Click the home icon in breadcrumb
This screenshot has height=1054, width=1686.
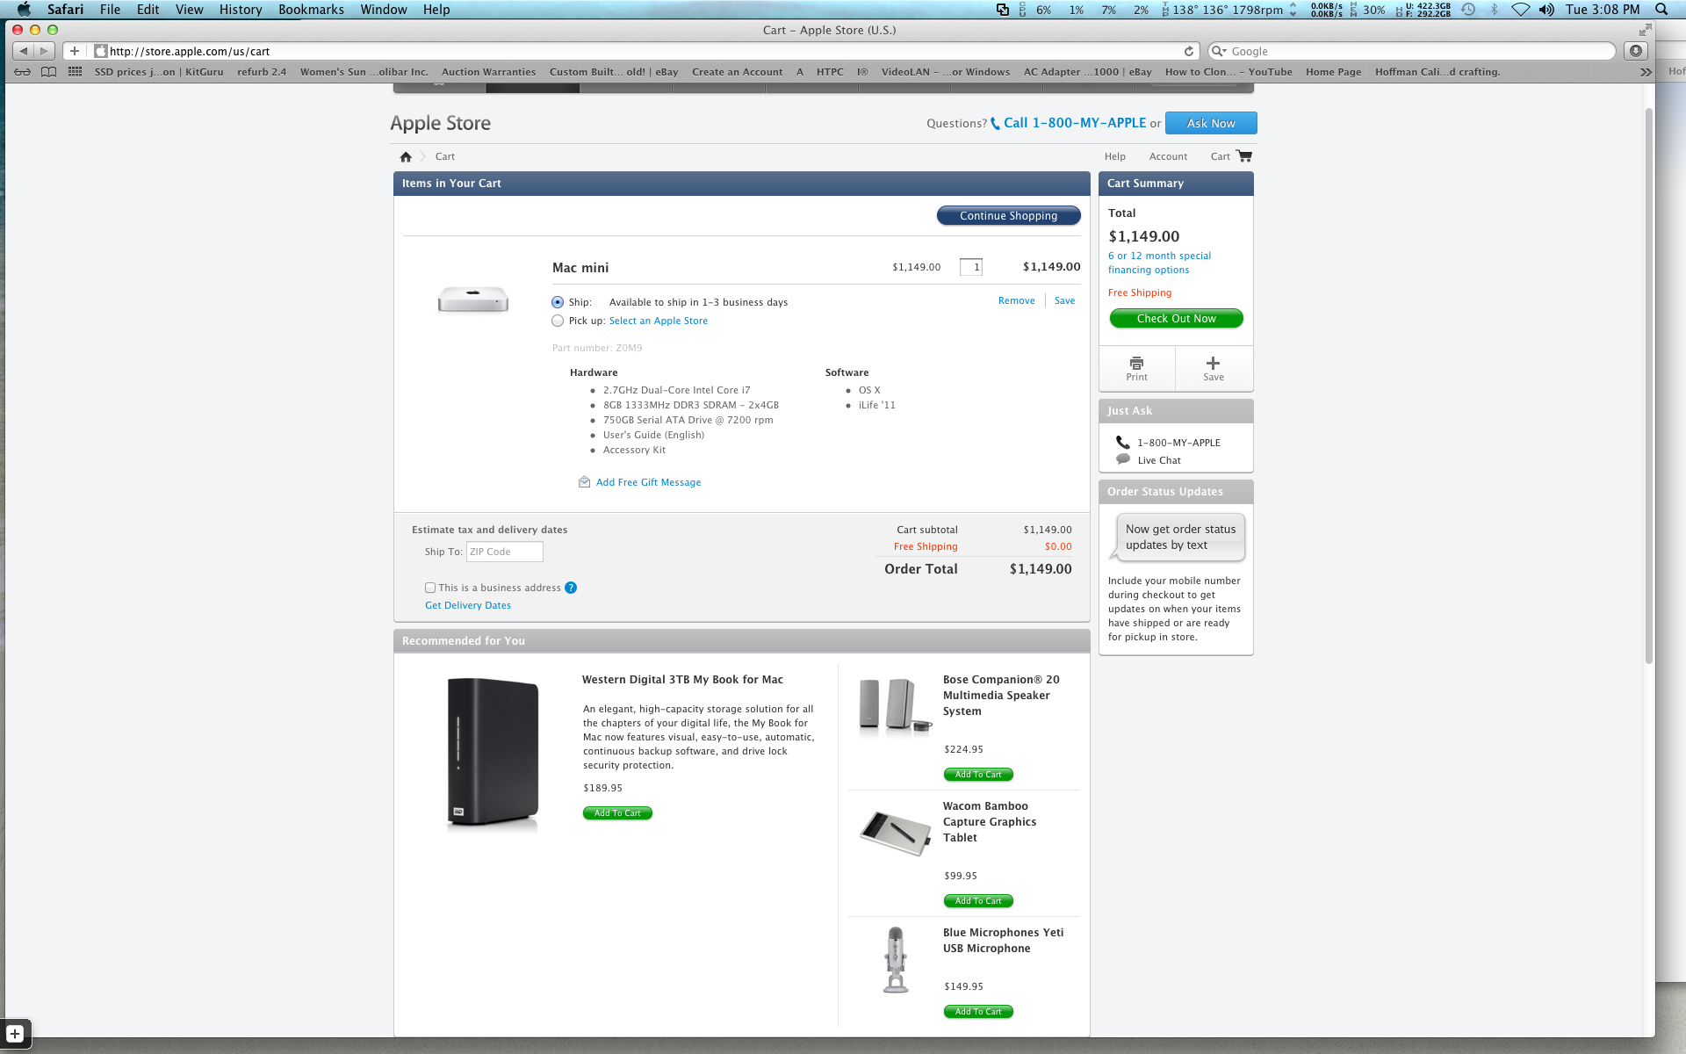pos(406,157)
